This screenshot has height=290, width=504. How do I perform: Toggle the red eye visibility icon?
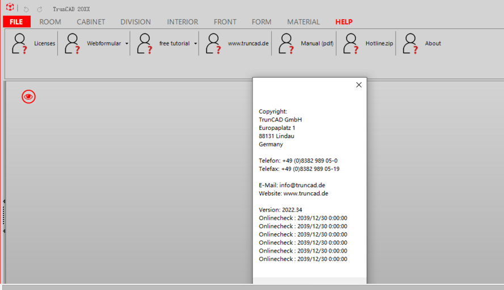(28, 96)
